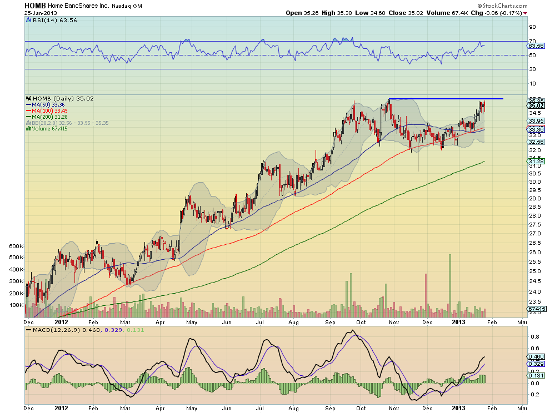
Task: Click the 63.56 RSI value tag
Action: (x=534, y=46)
